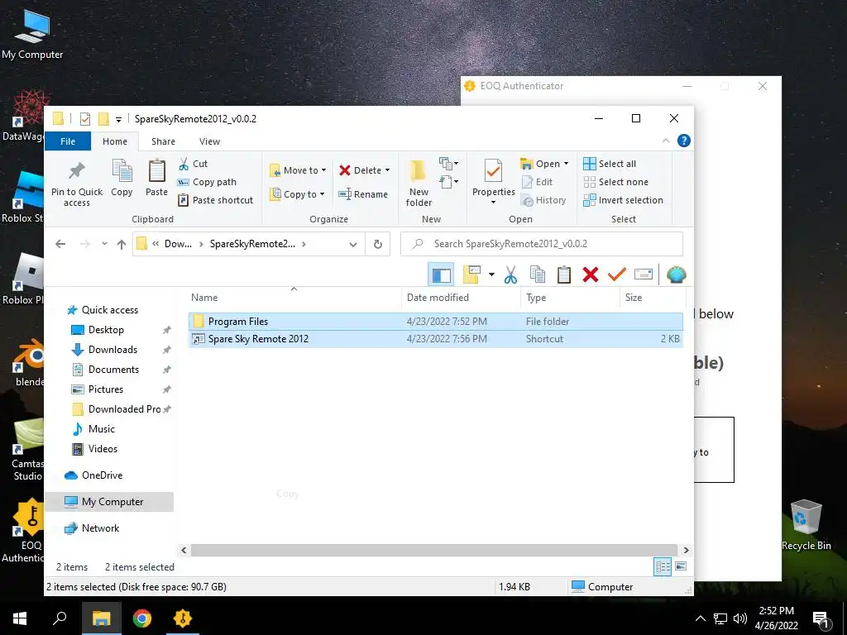Screen dimensions: 847x635
Task: Open Documents in the navigation pane
Action: click(113, 370)
